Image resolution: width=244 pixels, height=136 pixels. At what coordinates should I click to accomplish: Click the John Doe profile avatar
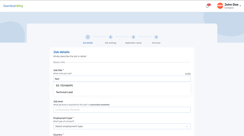pos(220,6)
